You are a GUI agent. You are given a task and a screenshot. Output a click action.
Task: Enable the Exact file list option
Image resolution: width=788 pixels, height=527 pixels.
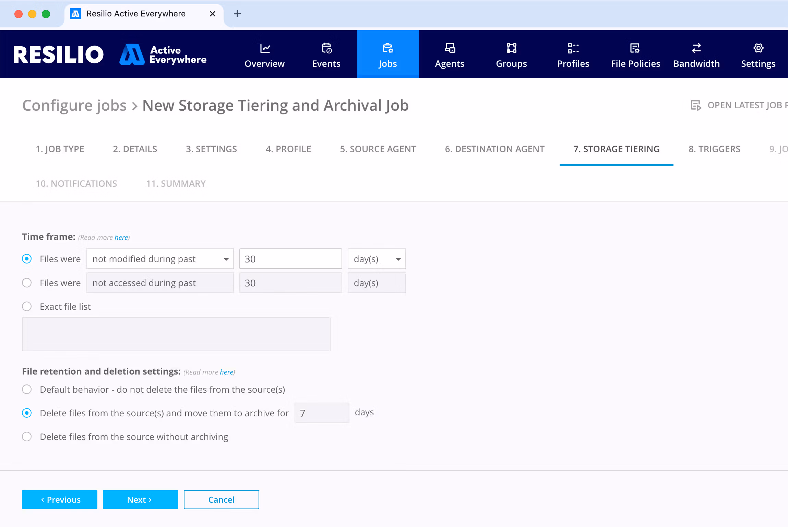[x=27, y=306]
